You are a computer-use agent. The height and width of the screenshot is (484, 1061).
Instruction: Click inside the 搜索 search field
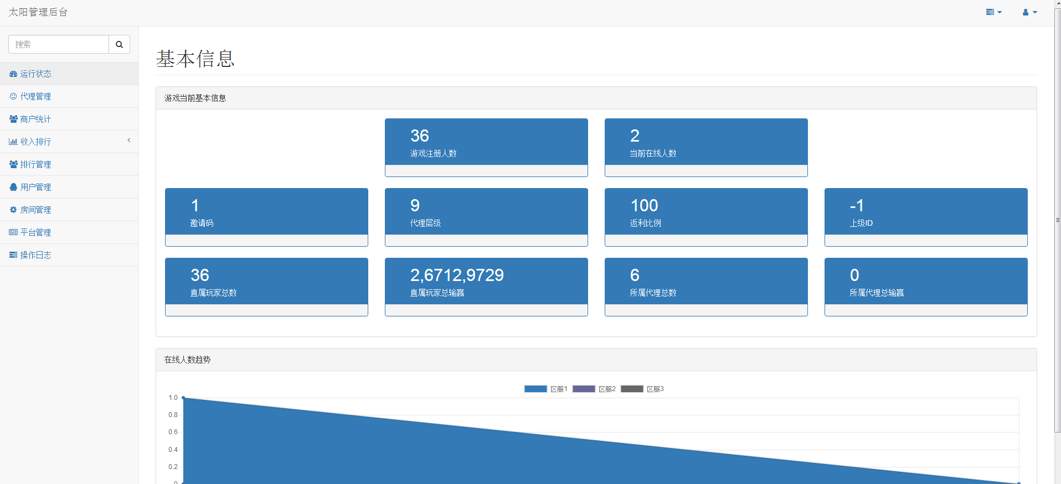pyautogui.click(x=59, y=44)
